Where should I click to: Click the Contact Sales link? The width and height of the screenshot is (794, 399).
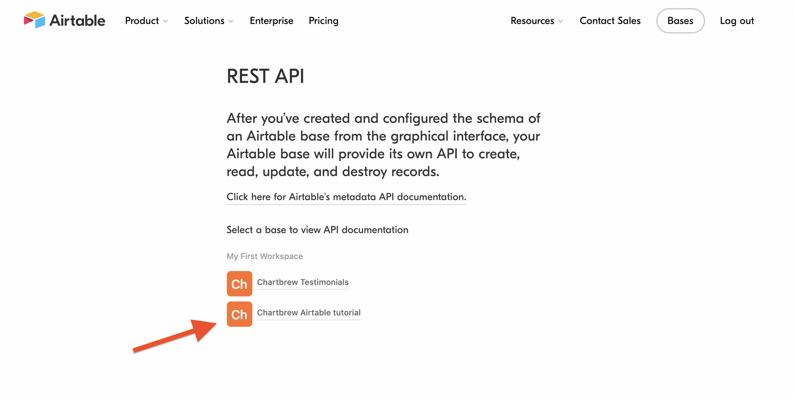610,21
